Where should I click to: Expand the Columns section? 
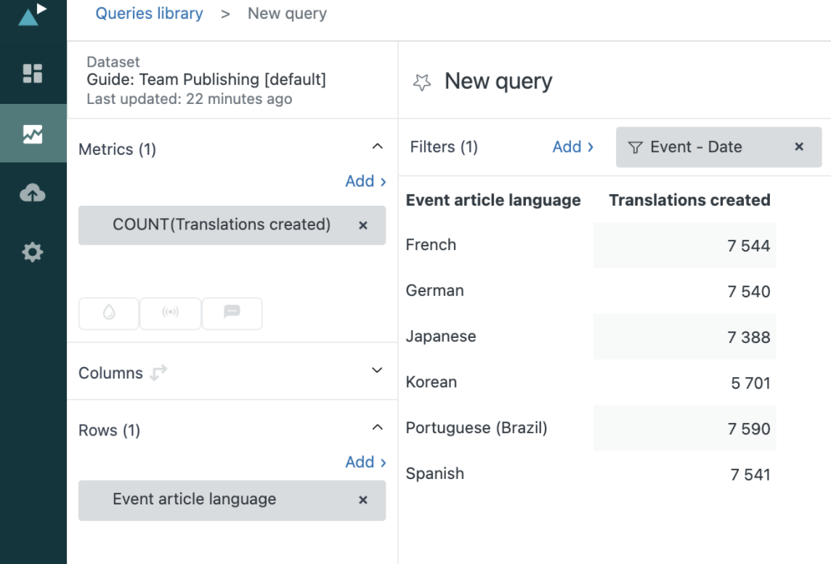pyautogui.click(x=377, y=370)
